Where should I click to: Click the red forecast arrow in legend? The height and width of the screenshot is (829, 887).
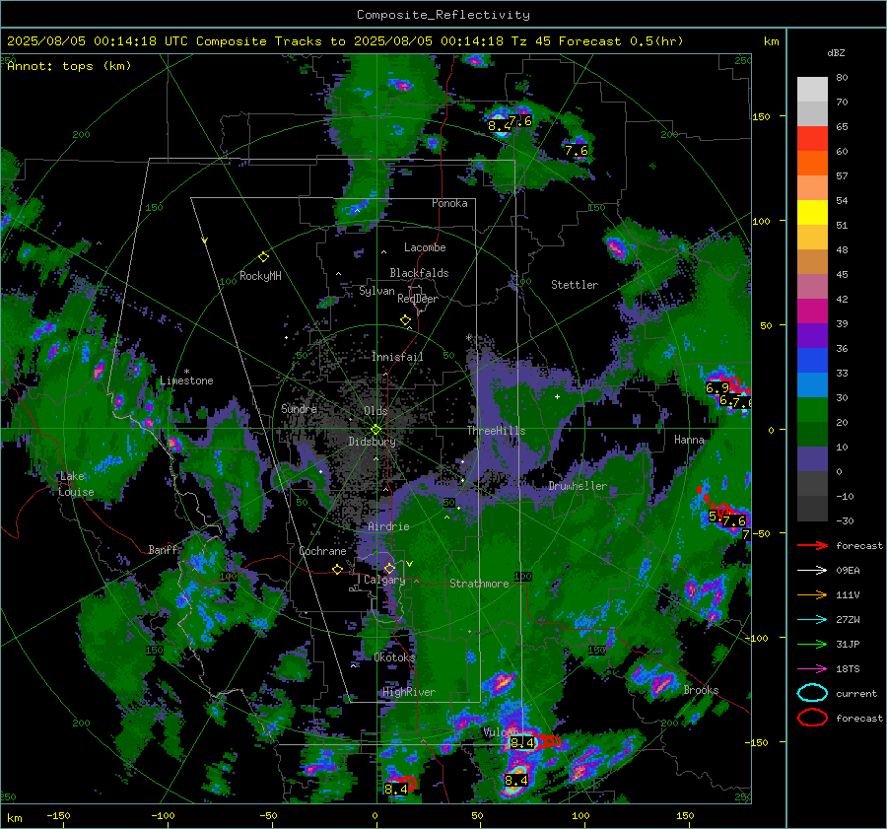tap(812, 545)
